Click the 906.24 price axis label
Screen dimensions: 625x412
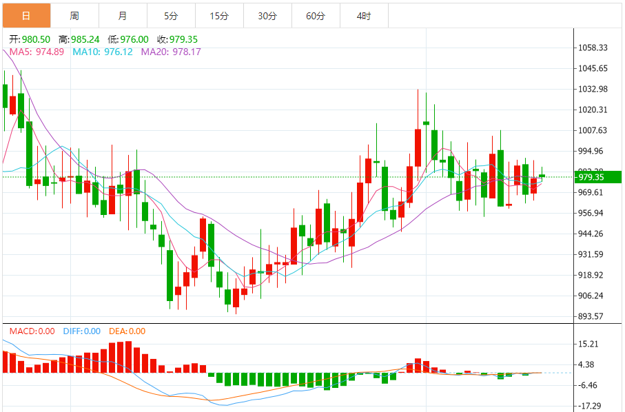(x=591, y=296)
